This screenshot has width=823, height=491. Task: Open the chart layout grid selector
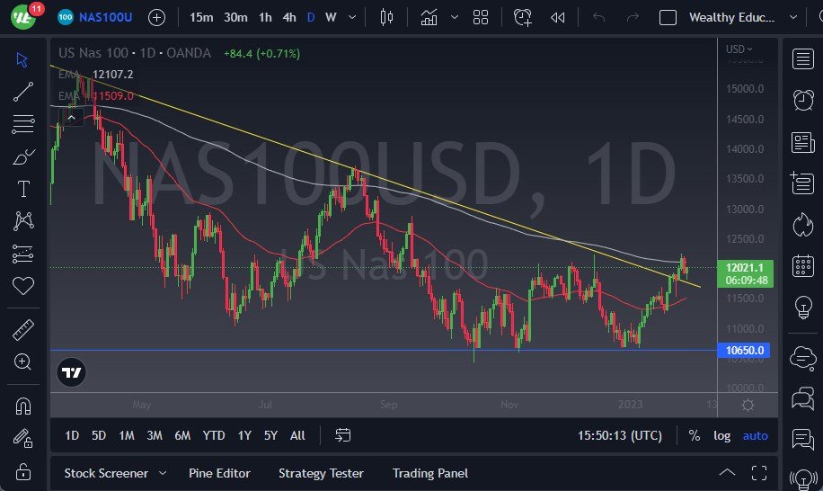click(x=481, y=17)
